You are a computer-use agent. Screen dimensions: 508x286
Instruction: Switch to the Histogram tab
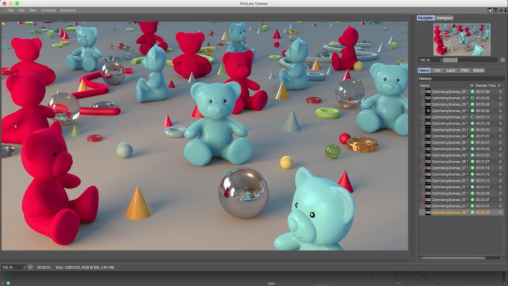444,18
